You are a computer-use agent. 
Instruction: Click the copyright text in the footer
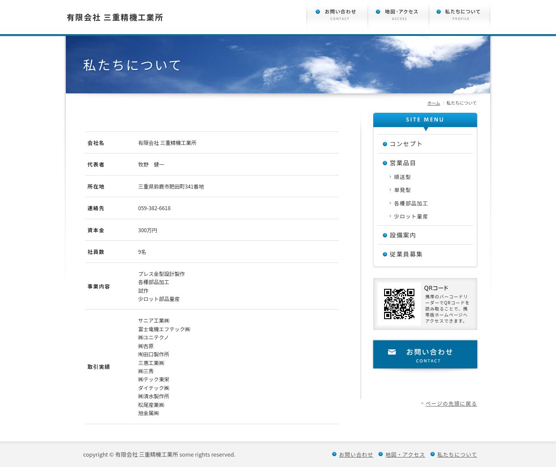tap(159, 455)
